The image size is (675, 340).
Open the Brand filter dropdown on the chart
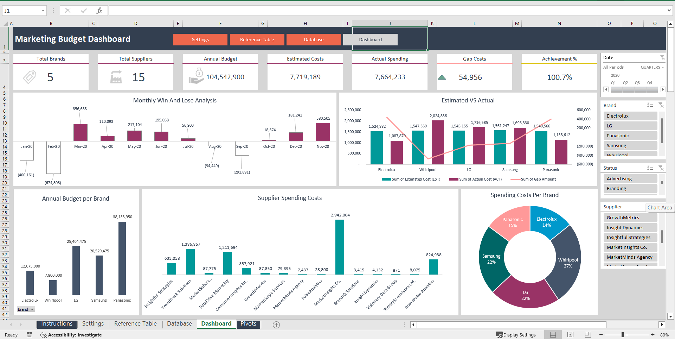(x=26, y=309)
